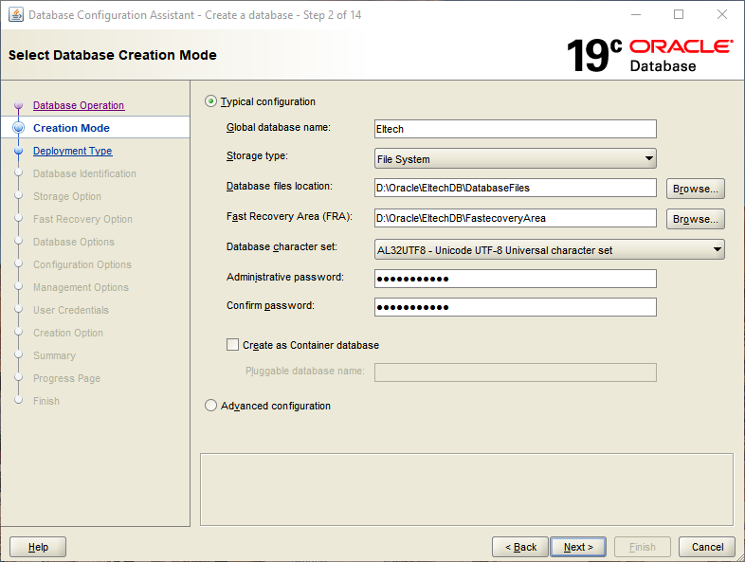
Task: Browse for the database files location
Action: 695,189
